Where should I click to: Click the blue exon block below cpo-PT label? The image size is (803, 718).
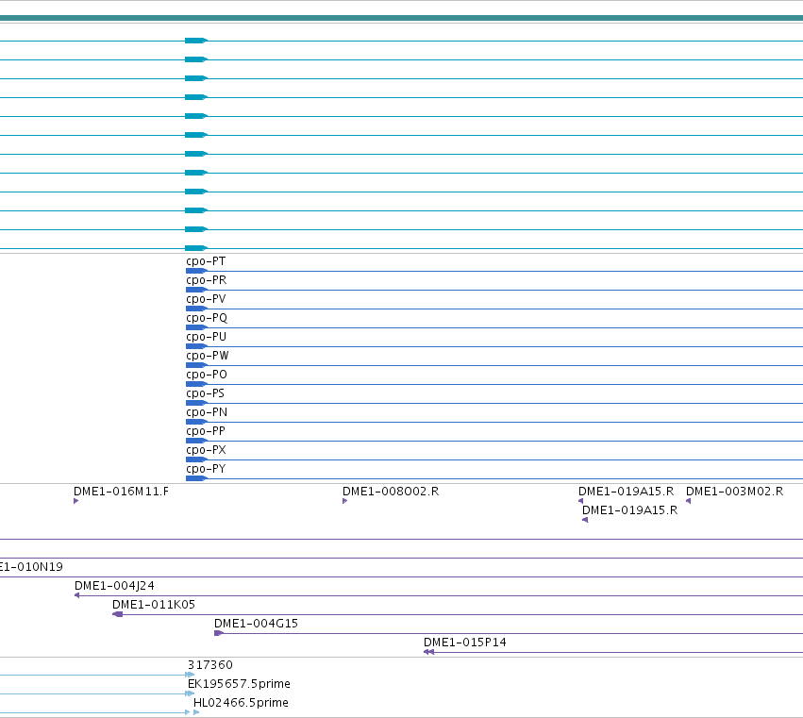[x=196, y=271]
